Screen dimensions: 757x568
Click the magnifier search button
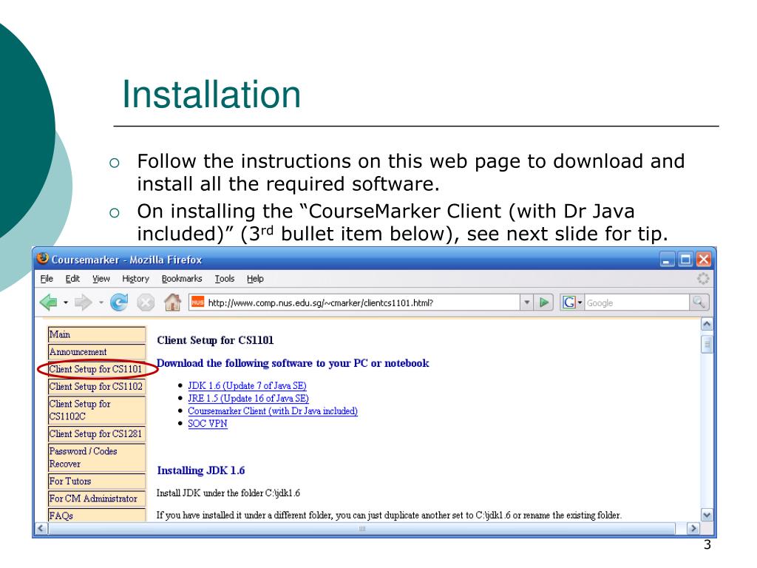(699, 302)
